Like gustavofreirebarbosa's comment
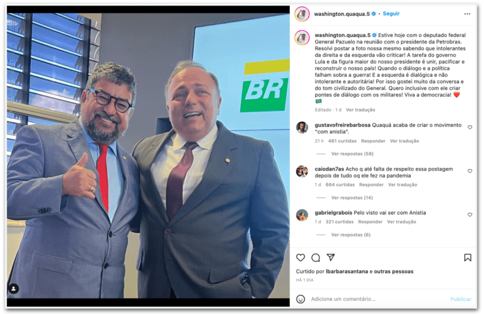The image size is (484, 314). [470, 127]
